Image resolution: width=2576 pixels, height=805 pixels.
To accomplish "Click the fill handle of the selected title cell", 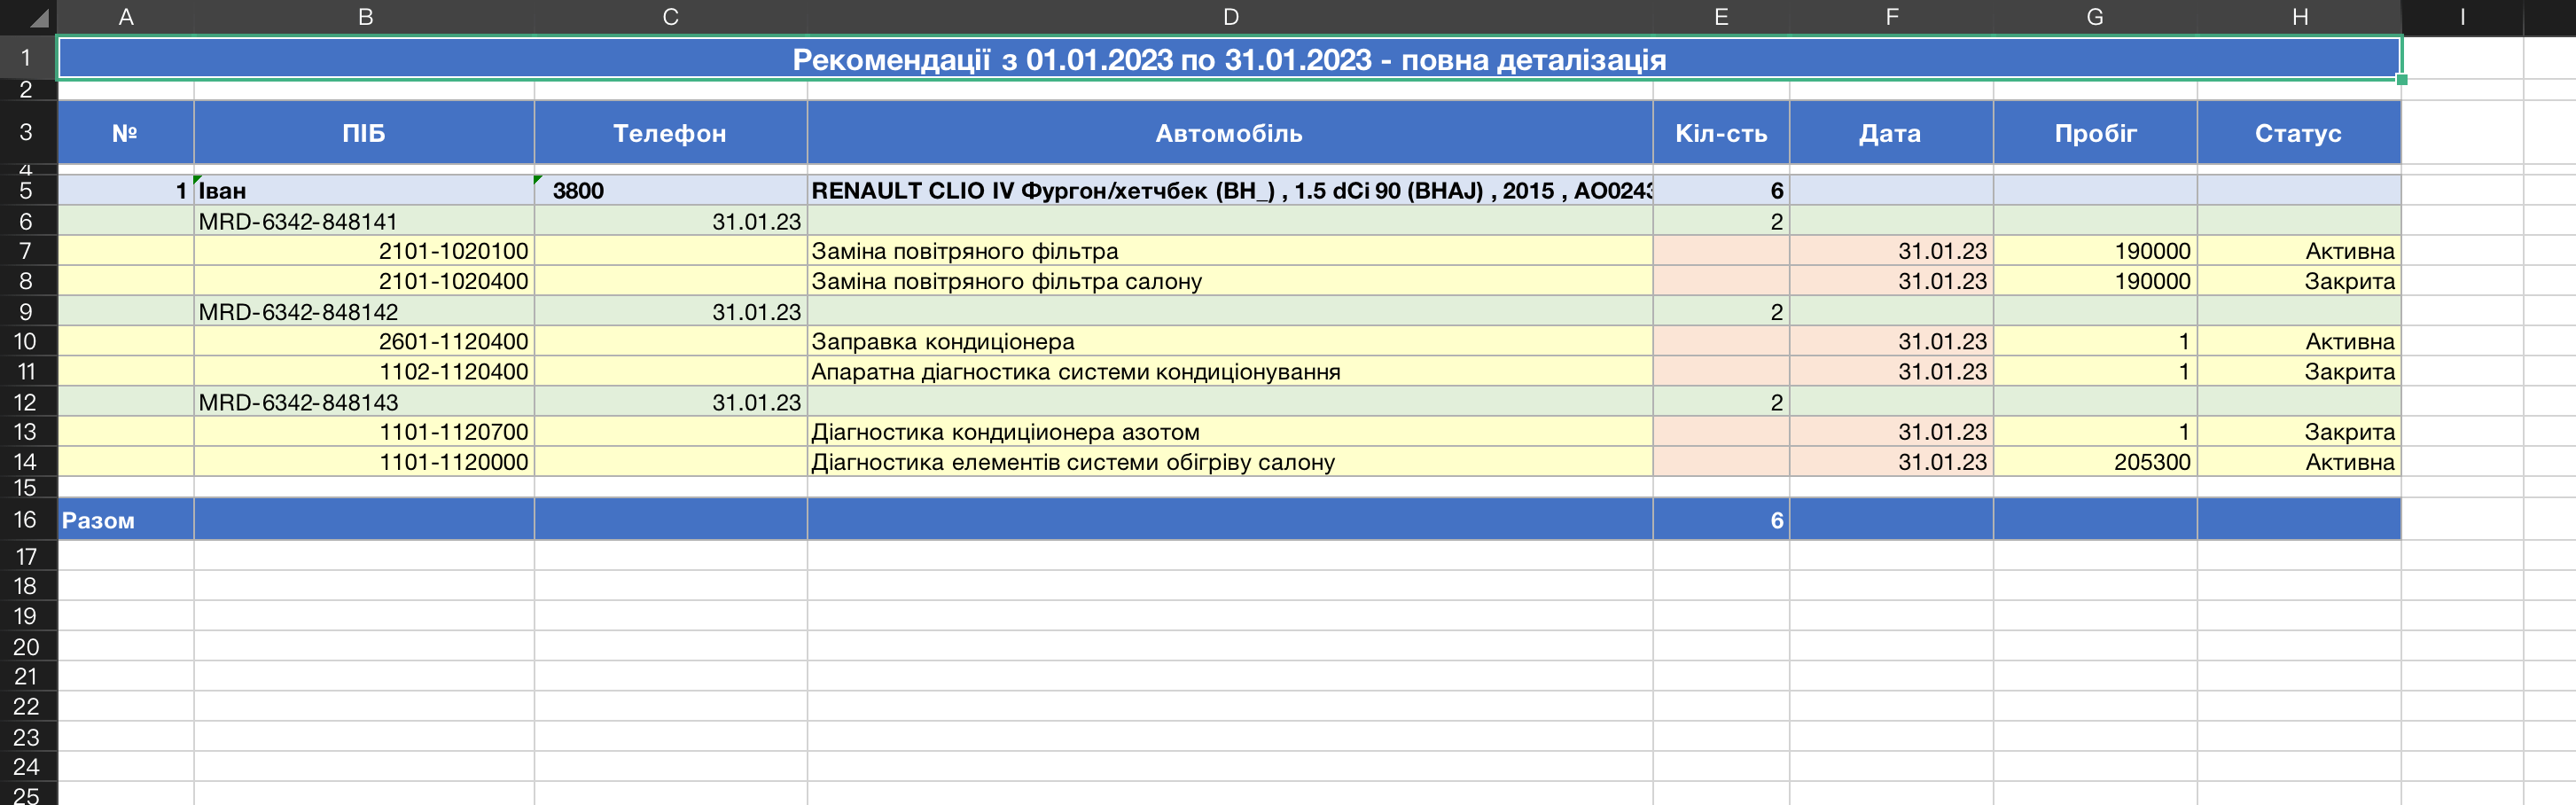I will click(x=2401, y=80).
